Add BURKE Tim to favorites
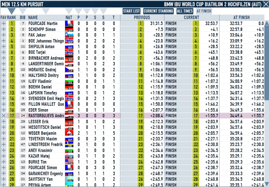Screen dimensions: 269x187 tap(3, 162)
